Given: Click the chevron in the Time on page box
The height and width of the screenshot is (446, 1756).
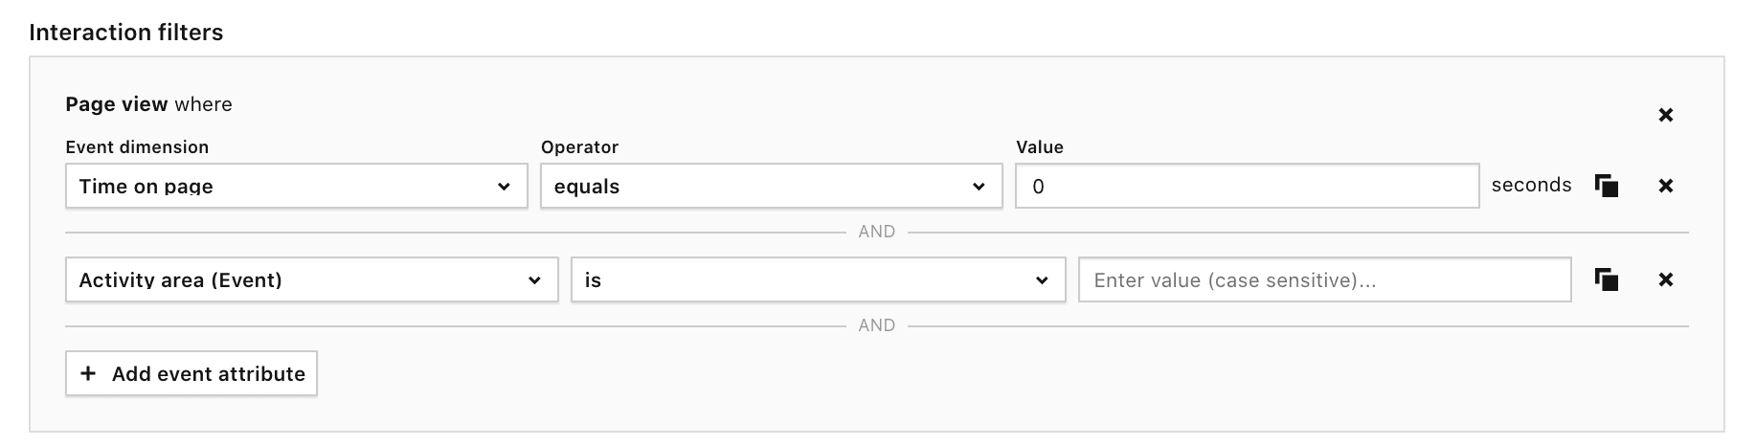Looking at the screenshot, I should pos(504,187).
